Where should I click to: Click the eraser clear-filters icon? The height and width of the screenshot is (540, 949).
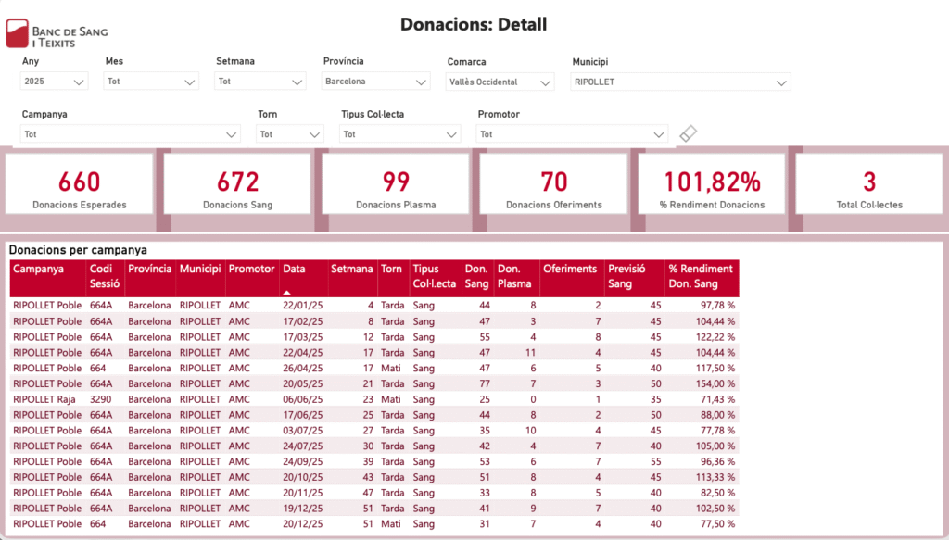[688, 134]
